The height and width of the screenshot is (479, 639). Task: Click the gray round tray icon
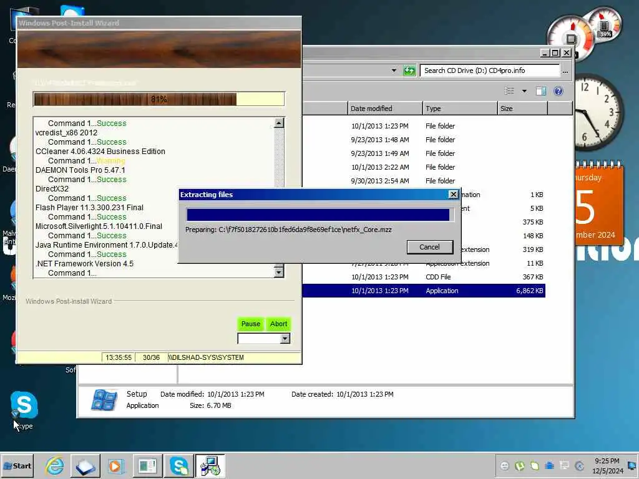point(504,465)
